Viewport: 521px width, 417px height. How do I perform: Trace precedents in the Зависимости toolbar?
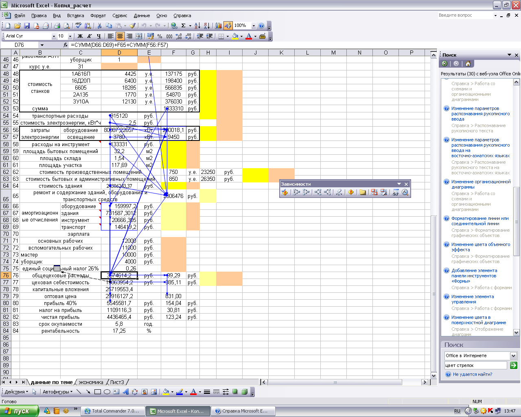pos(297,192)
